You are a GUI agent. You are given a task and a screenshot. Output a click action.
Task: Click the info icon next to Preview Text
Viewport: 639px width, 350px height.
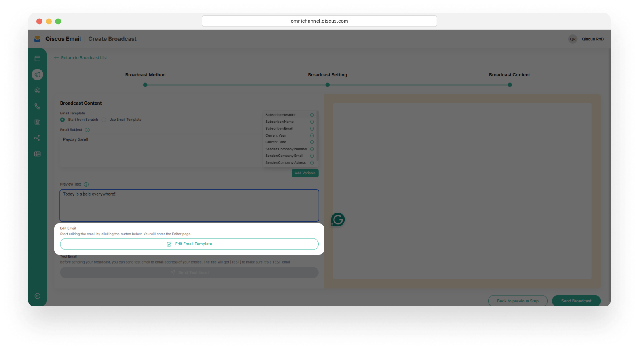click(x=86, y=184)
